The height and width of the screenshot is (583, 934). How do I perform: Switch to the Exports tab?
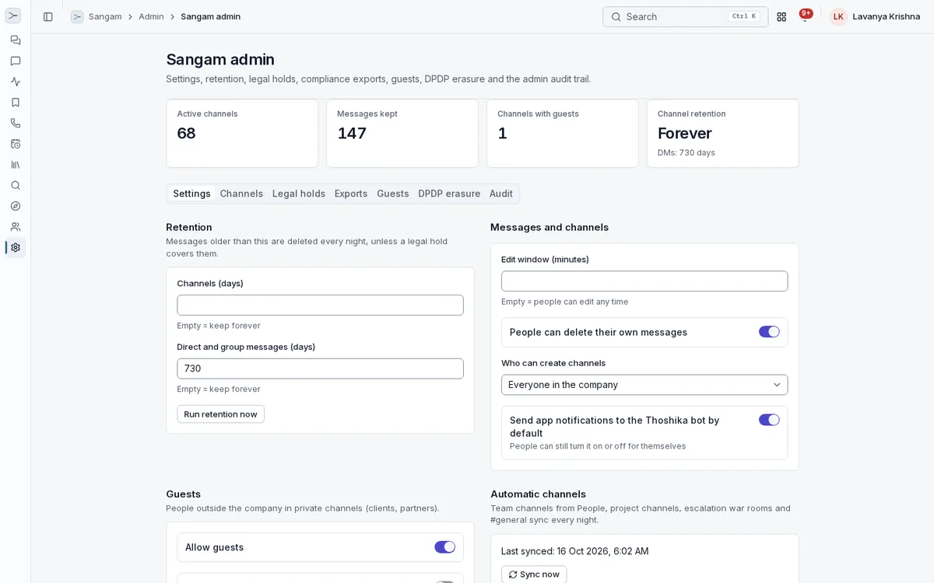pos(351,194)
